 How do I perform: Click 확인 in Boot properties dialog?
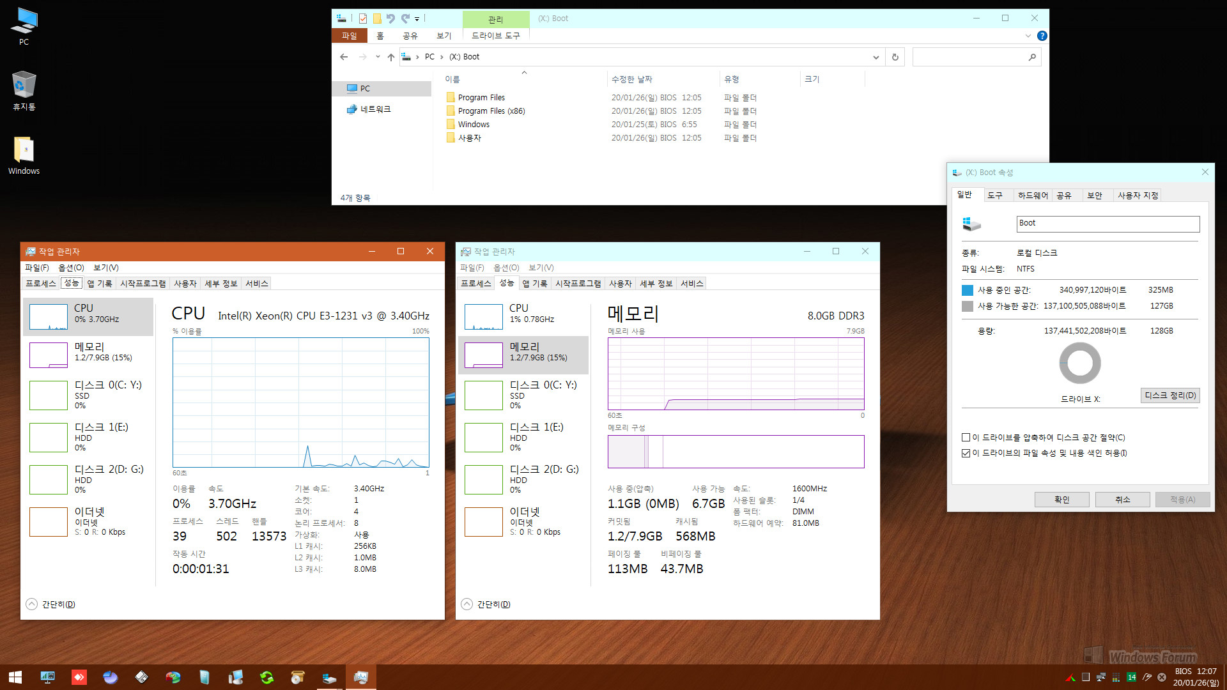point(1061,500)
